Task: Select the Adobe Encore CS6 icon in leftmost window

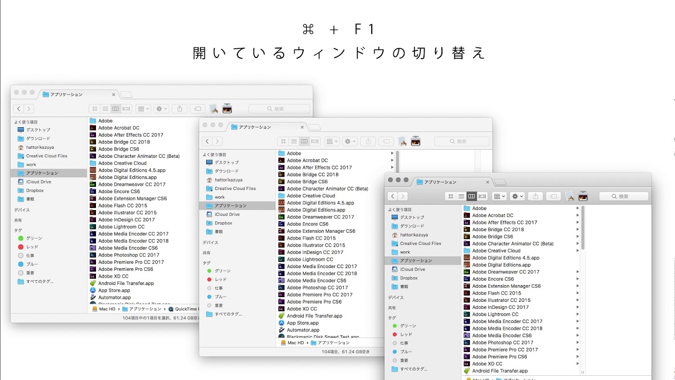Action: [x=93, y=191]
